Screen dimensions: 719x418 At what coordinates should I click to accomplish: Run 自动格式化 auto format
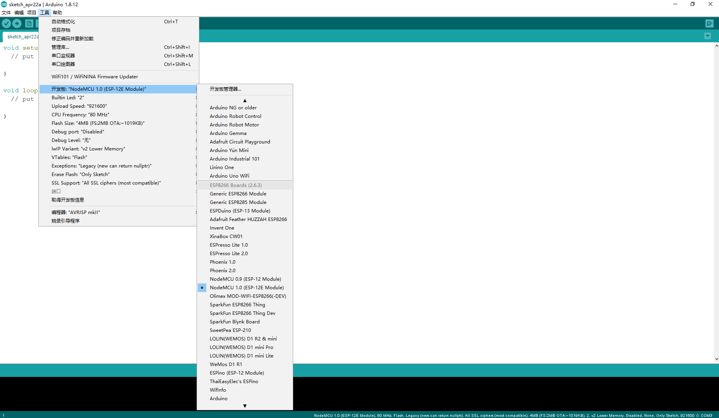[x=119, y=22]
